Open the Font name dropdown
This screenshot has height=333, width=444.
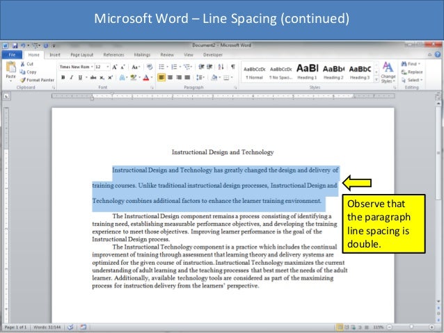tap(92, 67)
